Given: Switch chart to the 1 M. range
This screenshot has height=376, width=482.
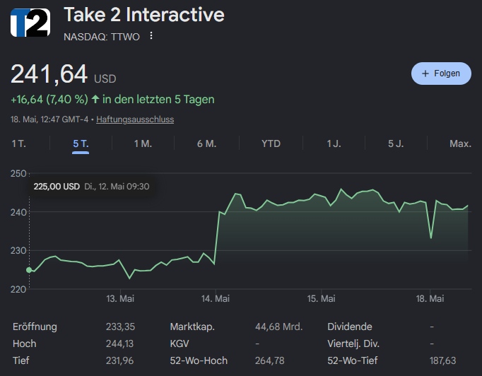Looking at the screenshot, I should click(x=143, y=143).
